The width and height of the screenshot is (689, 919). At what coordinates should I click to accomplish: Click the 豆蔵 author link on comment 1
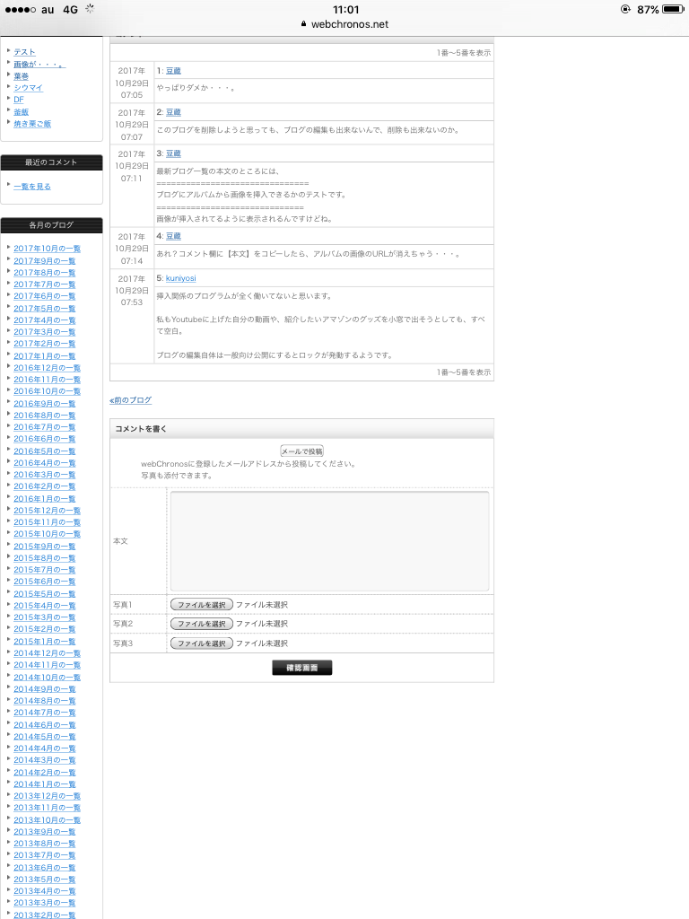click(x=173, y=70)
